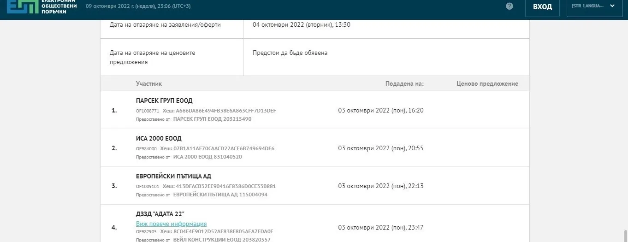This screenshot has height=242, width=628.
Task: Click the Ценово предложение column header
Action: click(487, 83)
